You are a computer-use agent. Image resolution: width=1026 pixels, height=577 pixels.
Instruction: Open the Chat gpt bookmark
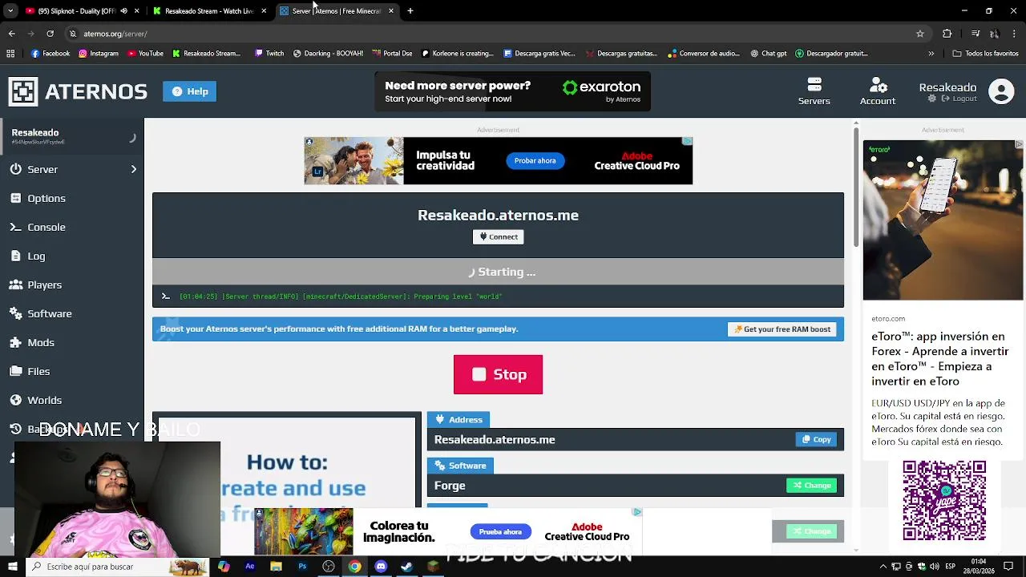(x=768, y=54)
